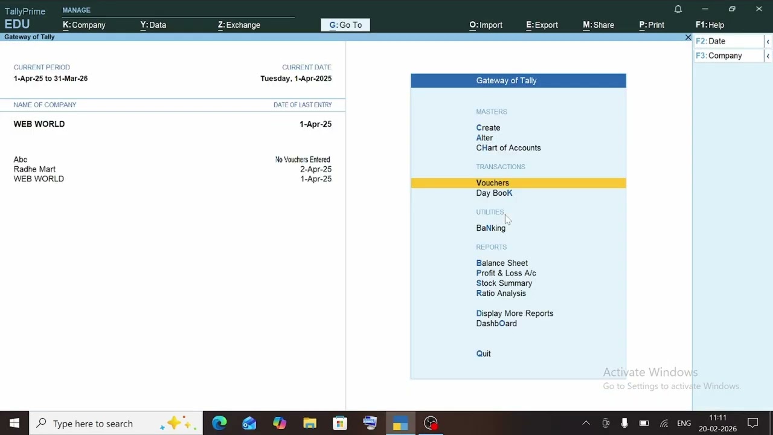Select Create under Masters
The height and width of the screenshot is (435, 773).
(488, 127)
